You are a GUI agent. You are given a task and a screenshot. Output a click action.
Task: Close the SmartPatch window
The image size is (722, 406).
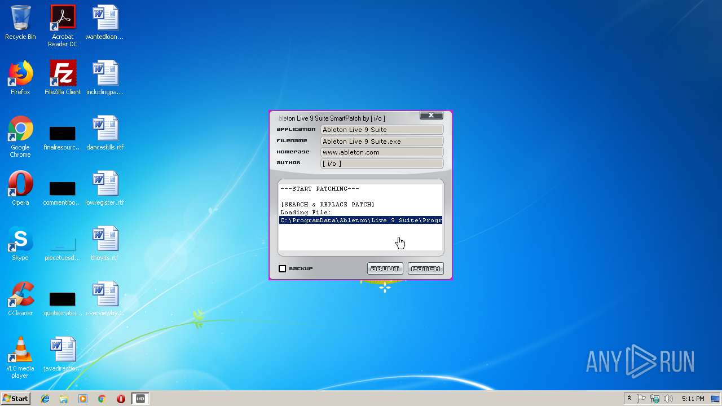(431, 115)
